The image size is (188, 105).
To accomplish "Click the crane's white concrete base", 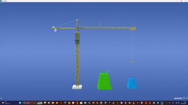I will pyautogui.click(x=77, y=87).
